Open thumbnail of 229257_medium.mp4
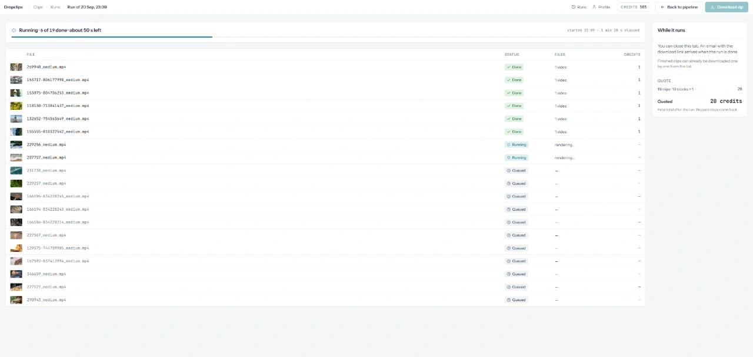The image size is (753, 357). point(16,183)
